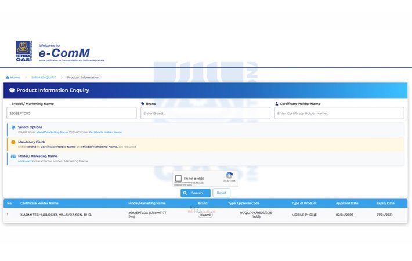Viewport: 412px width, 261px height.
Task: Click the SIRIM QAS logo
Action: pyautogui.click(x=24, y=51)
